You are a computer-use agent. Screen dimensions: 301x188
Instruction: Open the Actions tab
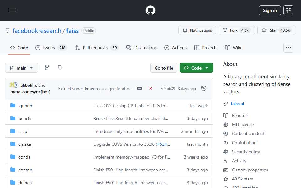click(x=176, y=48)
